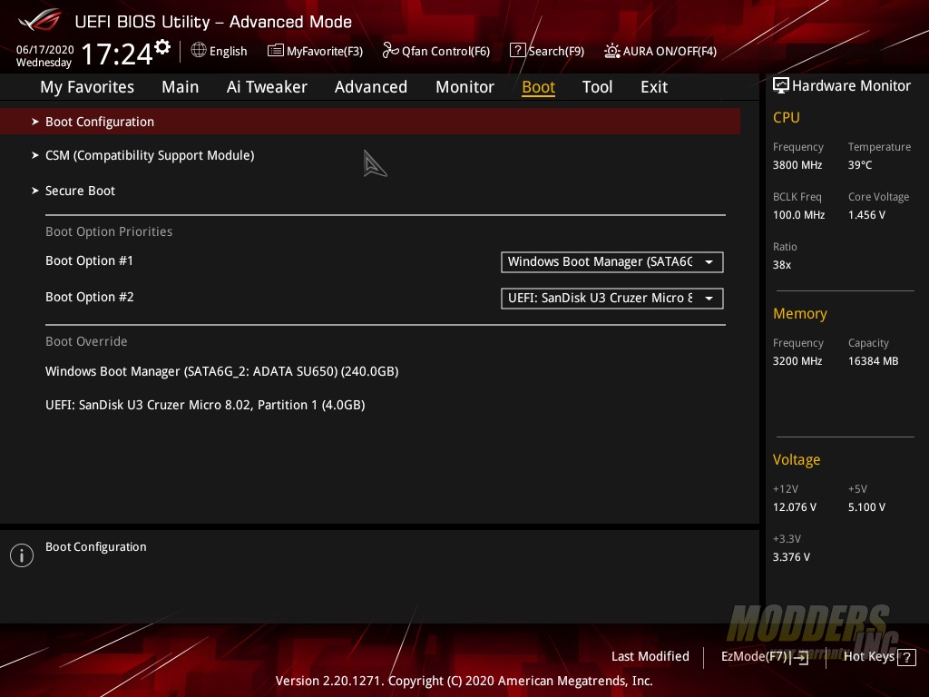
Task: Open Search(F9)
Action: pos(547,51)
